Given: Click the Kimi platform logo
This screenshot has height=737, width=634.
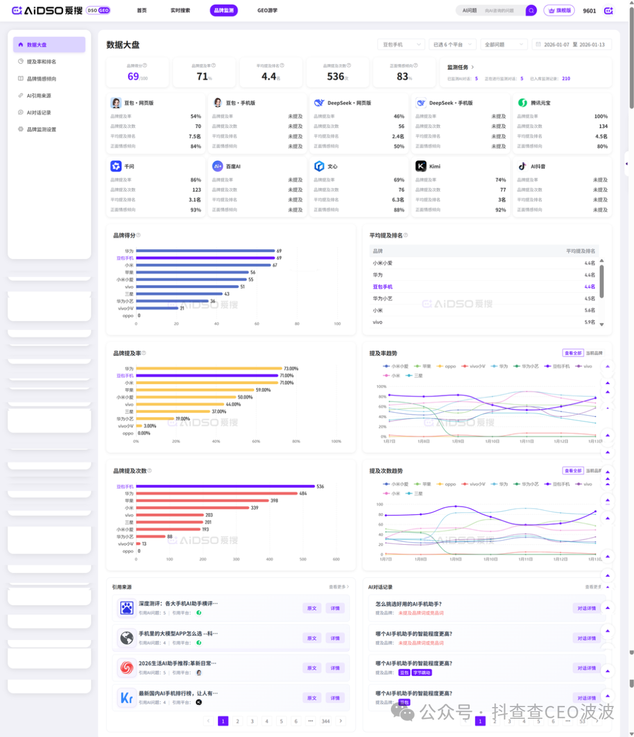Looking at the screenshot, I should (421, 166).
